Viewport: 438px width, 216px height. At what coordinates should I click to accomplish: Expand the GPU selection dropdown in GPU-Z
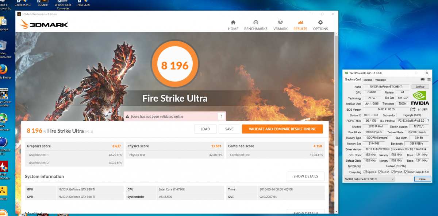[369, 179]
